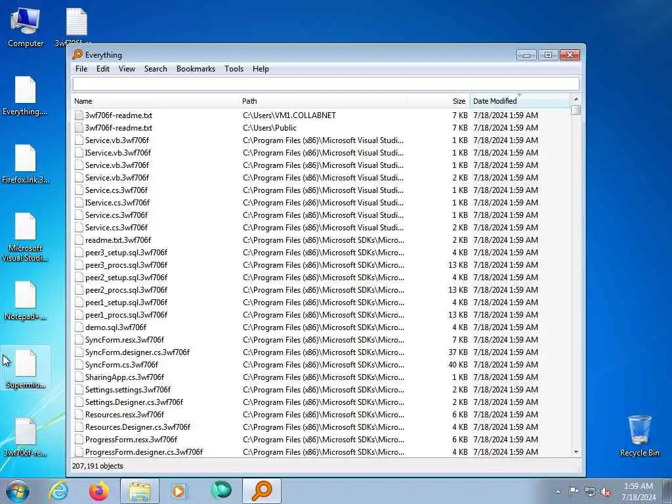Open the muted volume tray icon
This screenshot has height=504, width=672.
point(606,492)
